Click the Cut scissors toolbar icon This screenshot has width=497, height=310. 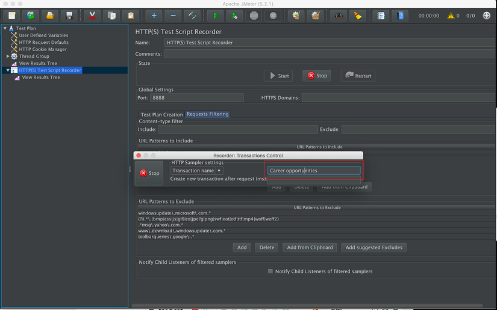pos(92,16)
